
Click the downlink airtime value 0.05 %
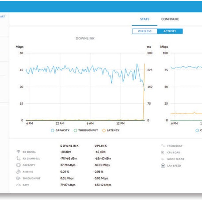coord(65,172)
